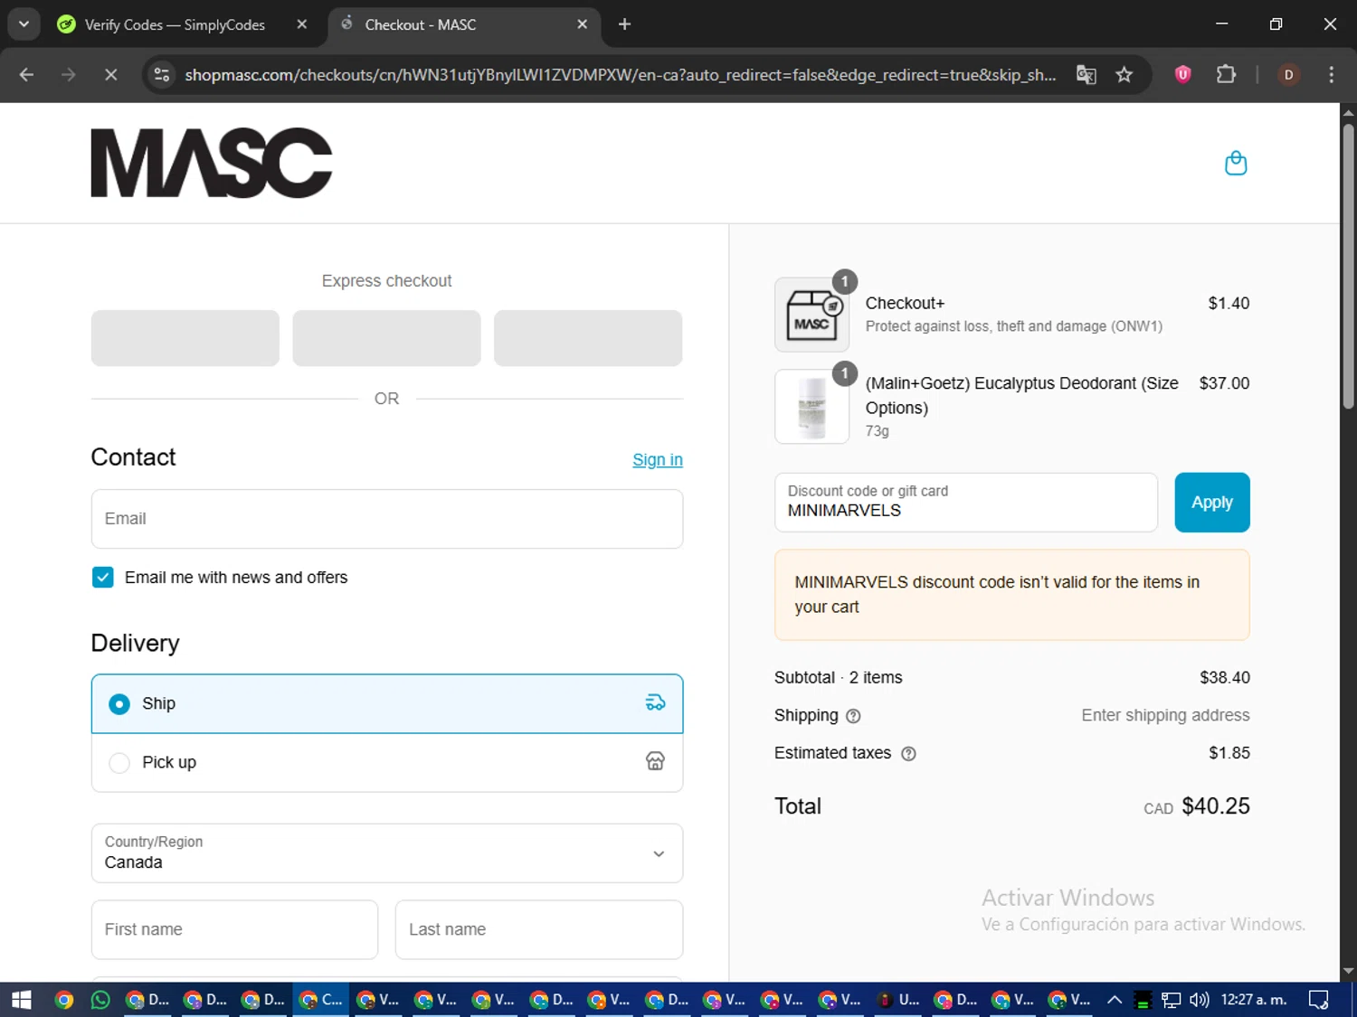Switch to the Verify Codes — SimplyCodes tab
Viewport: 1357px width, 1017px height.
[x=175, y=24]
